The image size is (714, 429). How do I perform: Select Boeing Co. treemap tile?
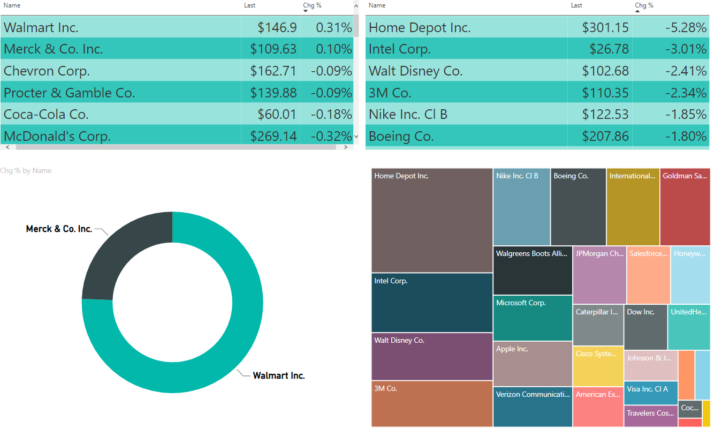point(579,207)
